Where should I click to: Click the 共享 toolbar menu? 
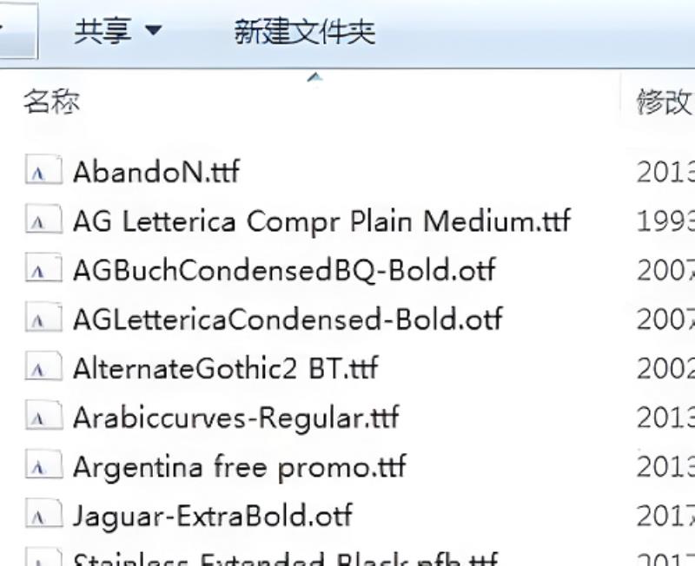coord(117,31)
